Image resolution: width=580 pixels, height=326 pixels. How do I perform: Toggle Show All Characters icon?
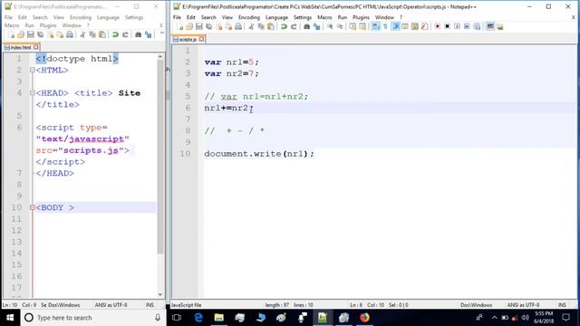click(x=385, y=26)
